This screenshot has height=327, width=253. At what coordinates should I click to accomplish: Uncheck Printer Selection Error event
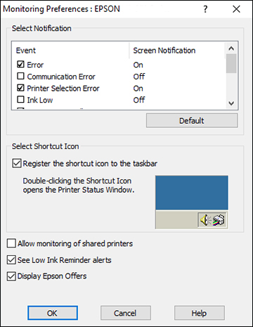(20, 88)
